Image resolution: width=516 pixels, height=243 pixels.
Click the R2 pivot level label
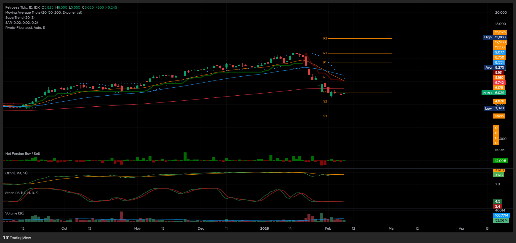325,53
